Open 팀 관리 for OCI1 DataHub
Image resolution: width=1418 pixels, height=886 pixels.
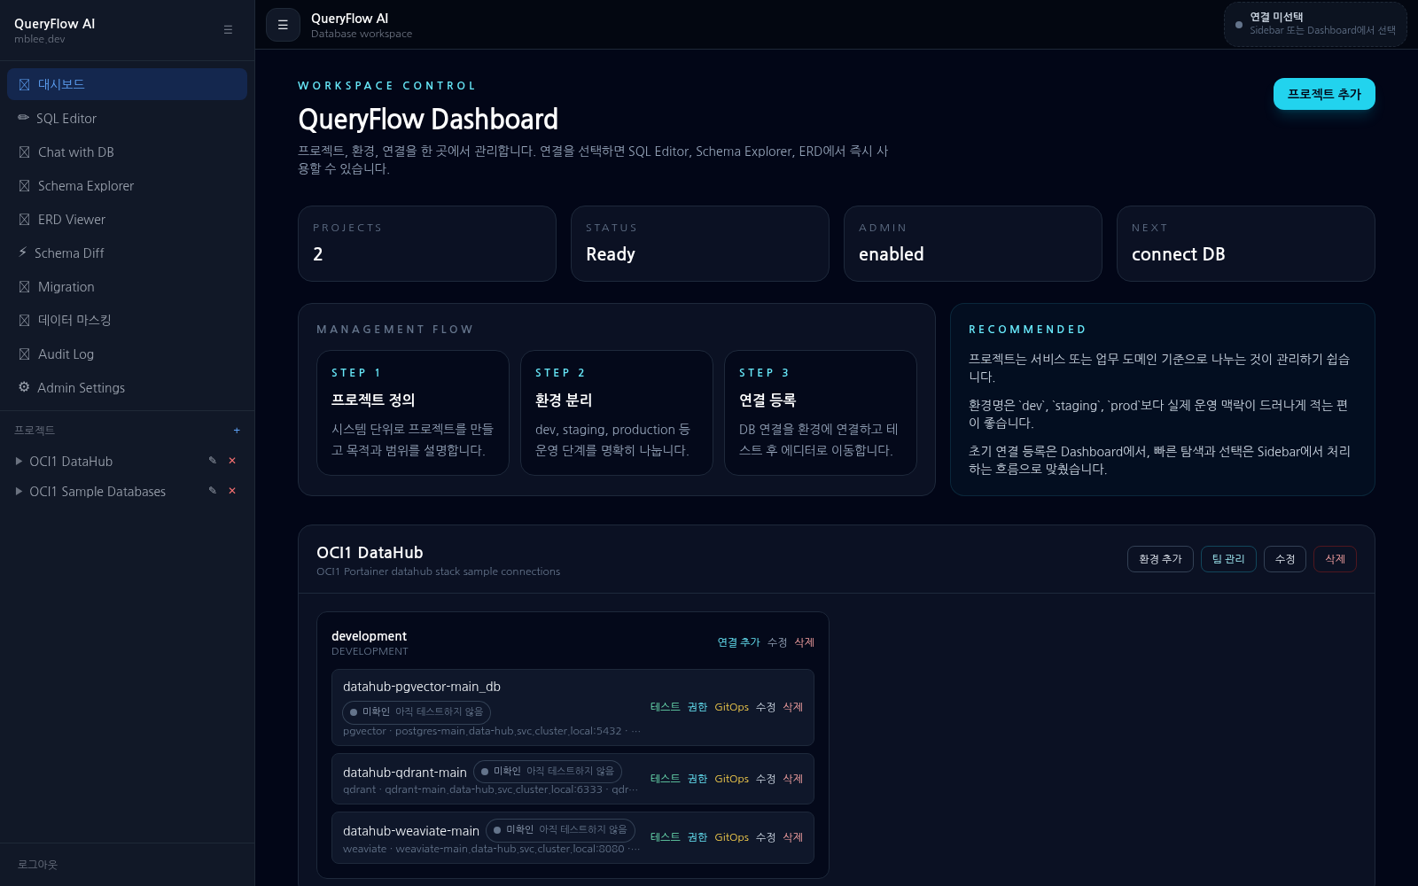pos(1228,559)
